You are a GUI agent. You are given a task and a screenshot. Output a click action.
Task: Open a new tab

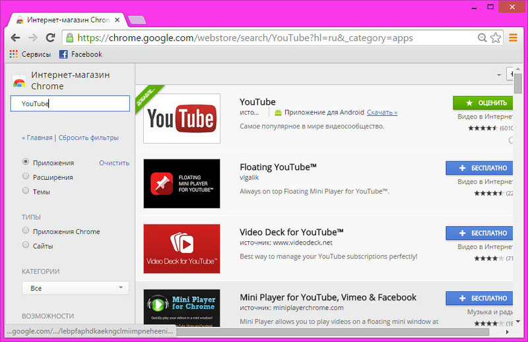(137, 20)
